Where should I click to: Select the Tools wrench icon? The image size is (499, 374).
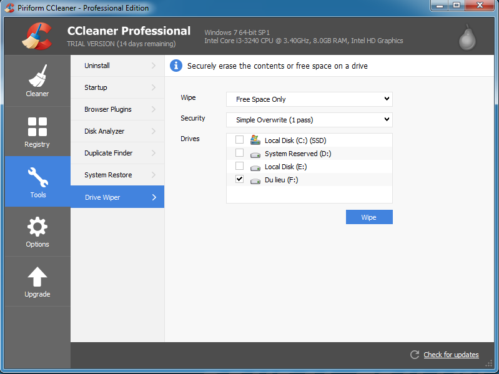(37, 177)
